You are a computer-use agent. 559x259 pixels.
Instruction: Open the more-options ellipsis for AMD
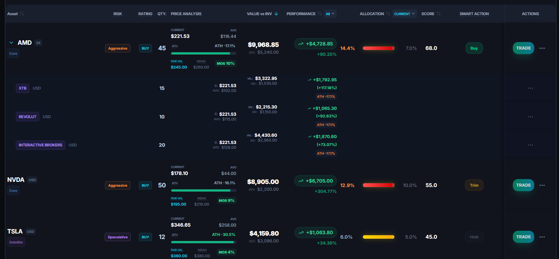click(x=542, y=48)
